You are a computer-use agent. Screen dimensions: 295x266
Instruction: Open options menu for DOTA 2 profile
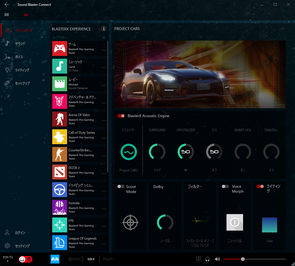[104, 173]
